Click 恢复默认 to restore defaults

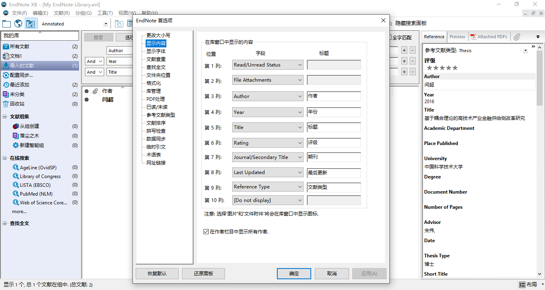157,274
